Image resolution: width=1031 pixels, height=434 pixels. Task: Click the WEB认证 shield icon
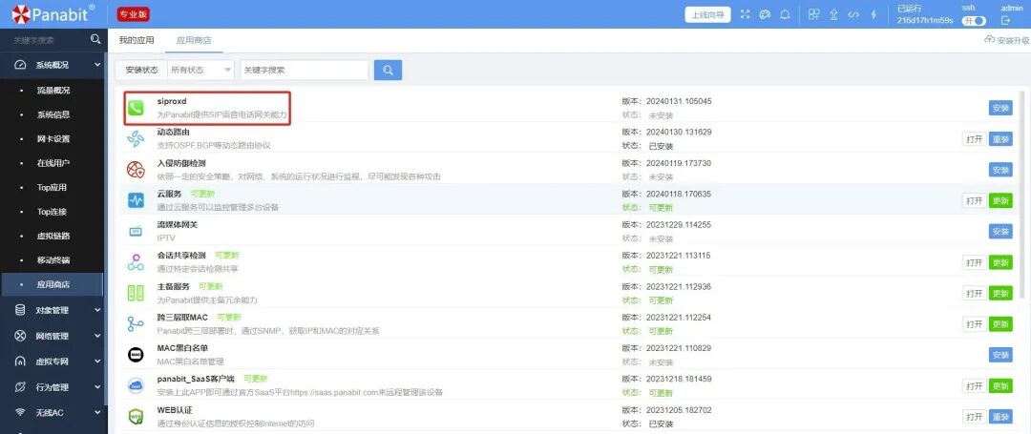(136, 417)
